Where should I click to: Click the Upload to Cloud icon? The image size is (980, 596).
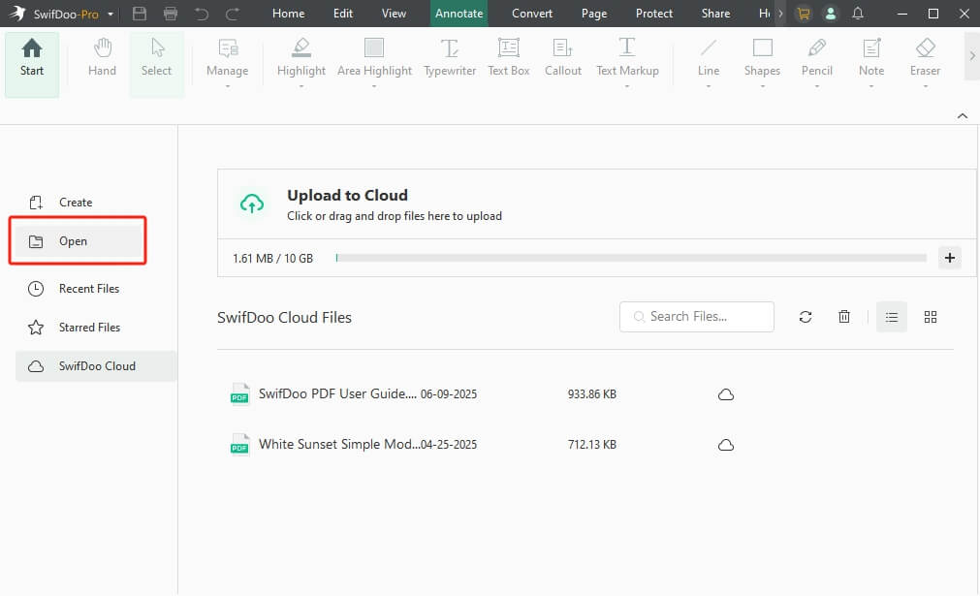point(252,204)
